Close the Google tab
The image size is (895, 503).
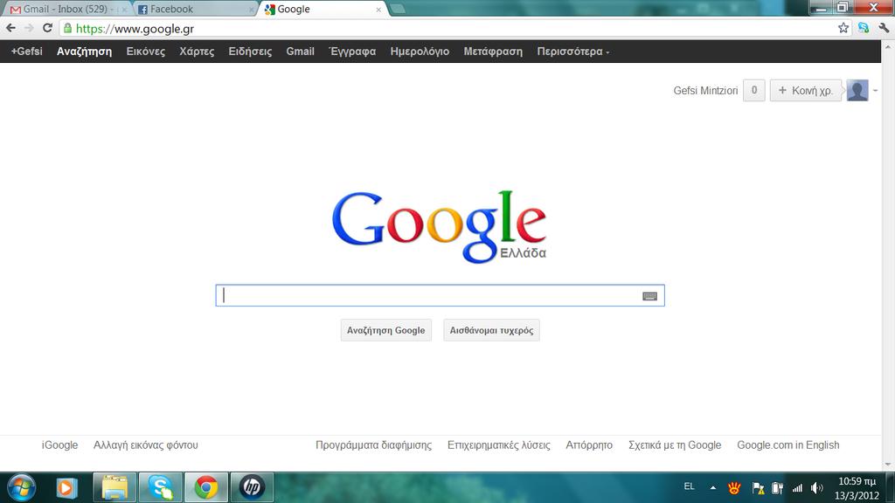pos(378,10)
